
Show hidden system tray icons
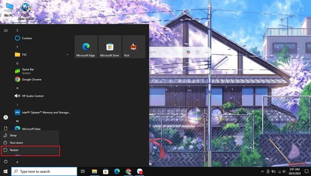pos(262,171)
